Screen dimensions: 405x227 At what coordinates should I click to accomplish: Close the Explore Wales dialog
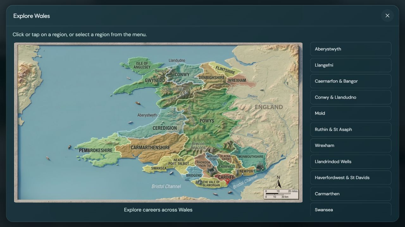click(x=387, y=15)
